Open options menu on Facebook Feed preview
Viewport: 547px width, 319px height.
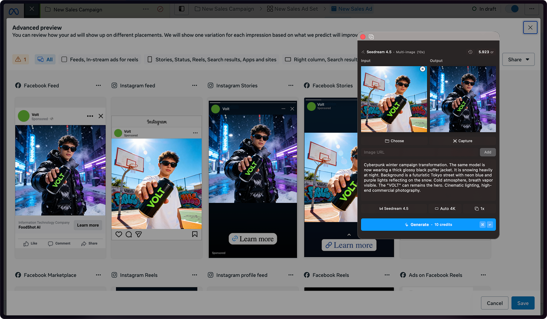[x=98, y=85]
